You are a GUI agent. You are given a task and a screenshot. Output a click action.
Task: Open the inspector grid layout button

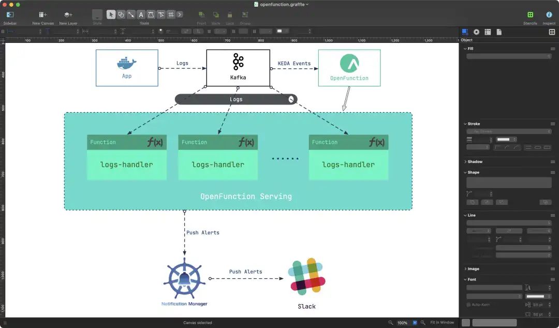coord(552,32)
